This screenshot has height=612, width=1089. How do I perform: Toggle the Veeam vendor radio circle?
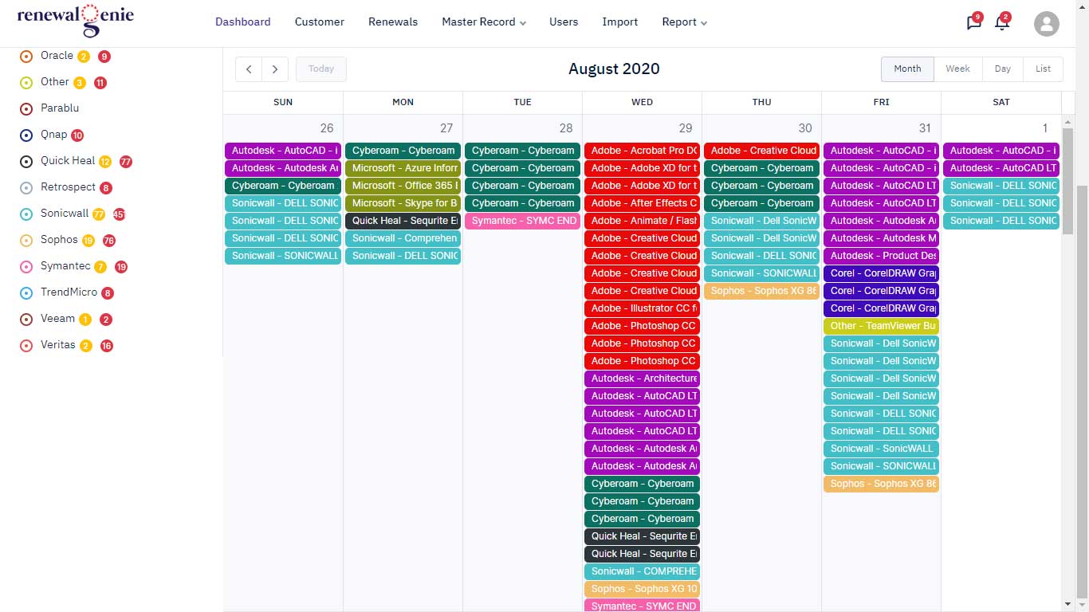26,320
